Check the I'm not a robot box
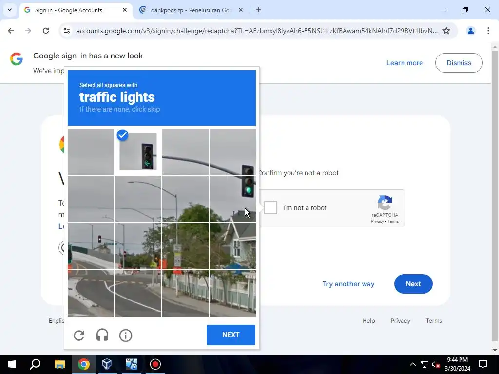Image resolution: width=499 pixels, height=374 pixels. pos(270,207)
